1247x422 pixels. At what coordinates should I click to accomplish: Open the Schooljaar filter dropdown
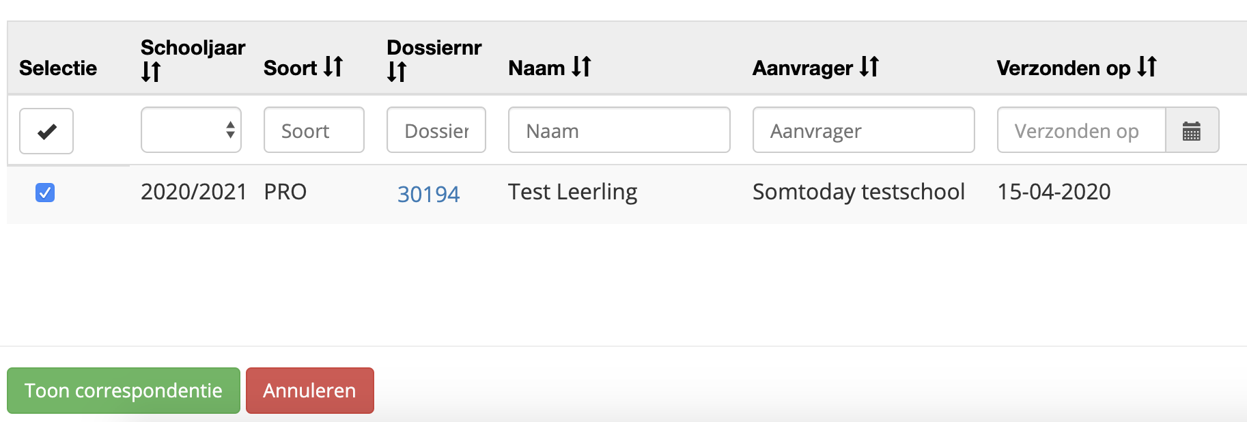[191, 130]
